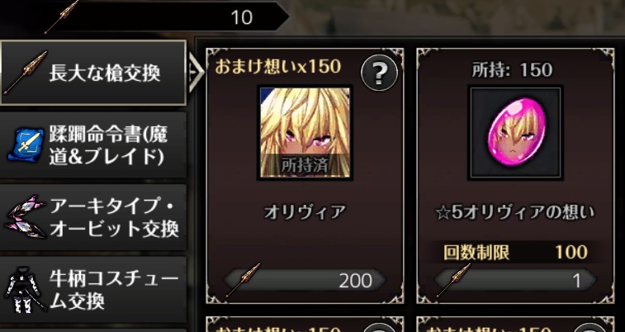The height and width of the screenshot is (332, 625).
Task: Click the pink crystal archetype orbit icon
Action: point(26,217)
